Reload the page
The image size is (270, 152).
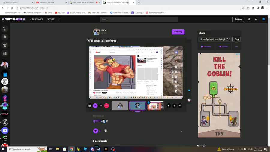point(12,8)
